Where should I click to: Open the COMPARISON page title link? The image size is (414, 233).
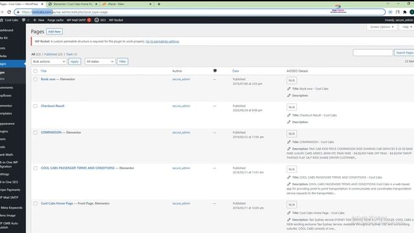point(51,132)
